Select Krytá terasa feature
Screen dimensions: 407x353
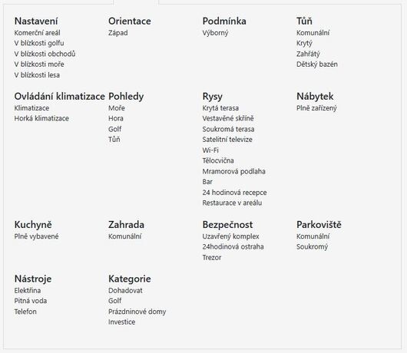tap(220, 108)
